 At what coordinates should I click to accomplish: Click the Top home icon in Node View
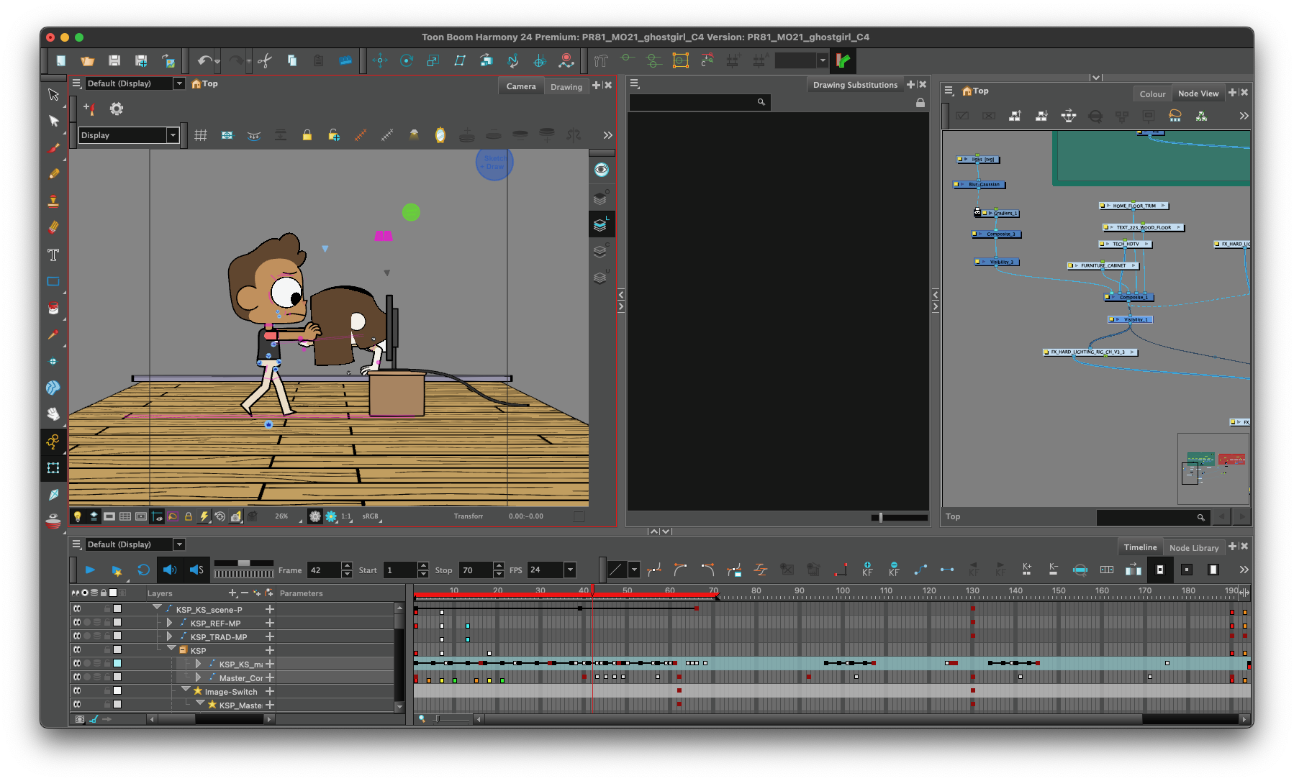[967, 91]
